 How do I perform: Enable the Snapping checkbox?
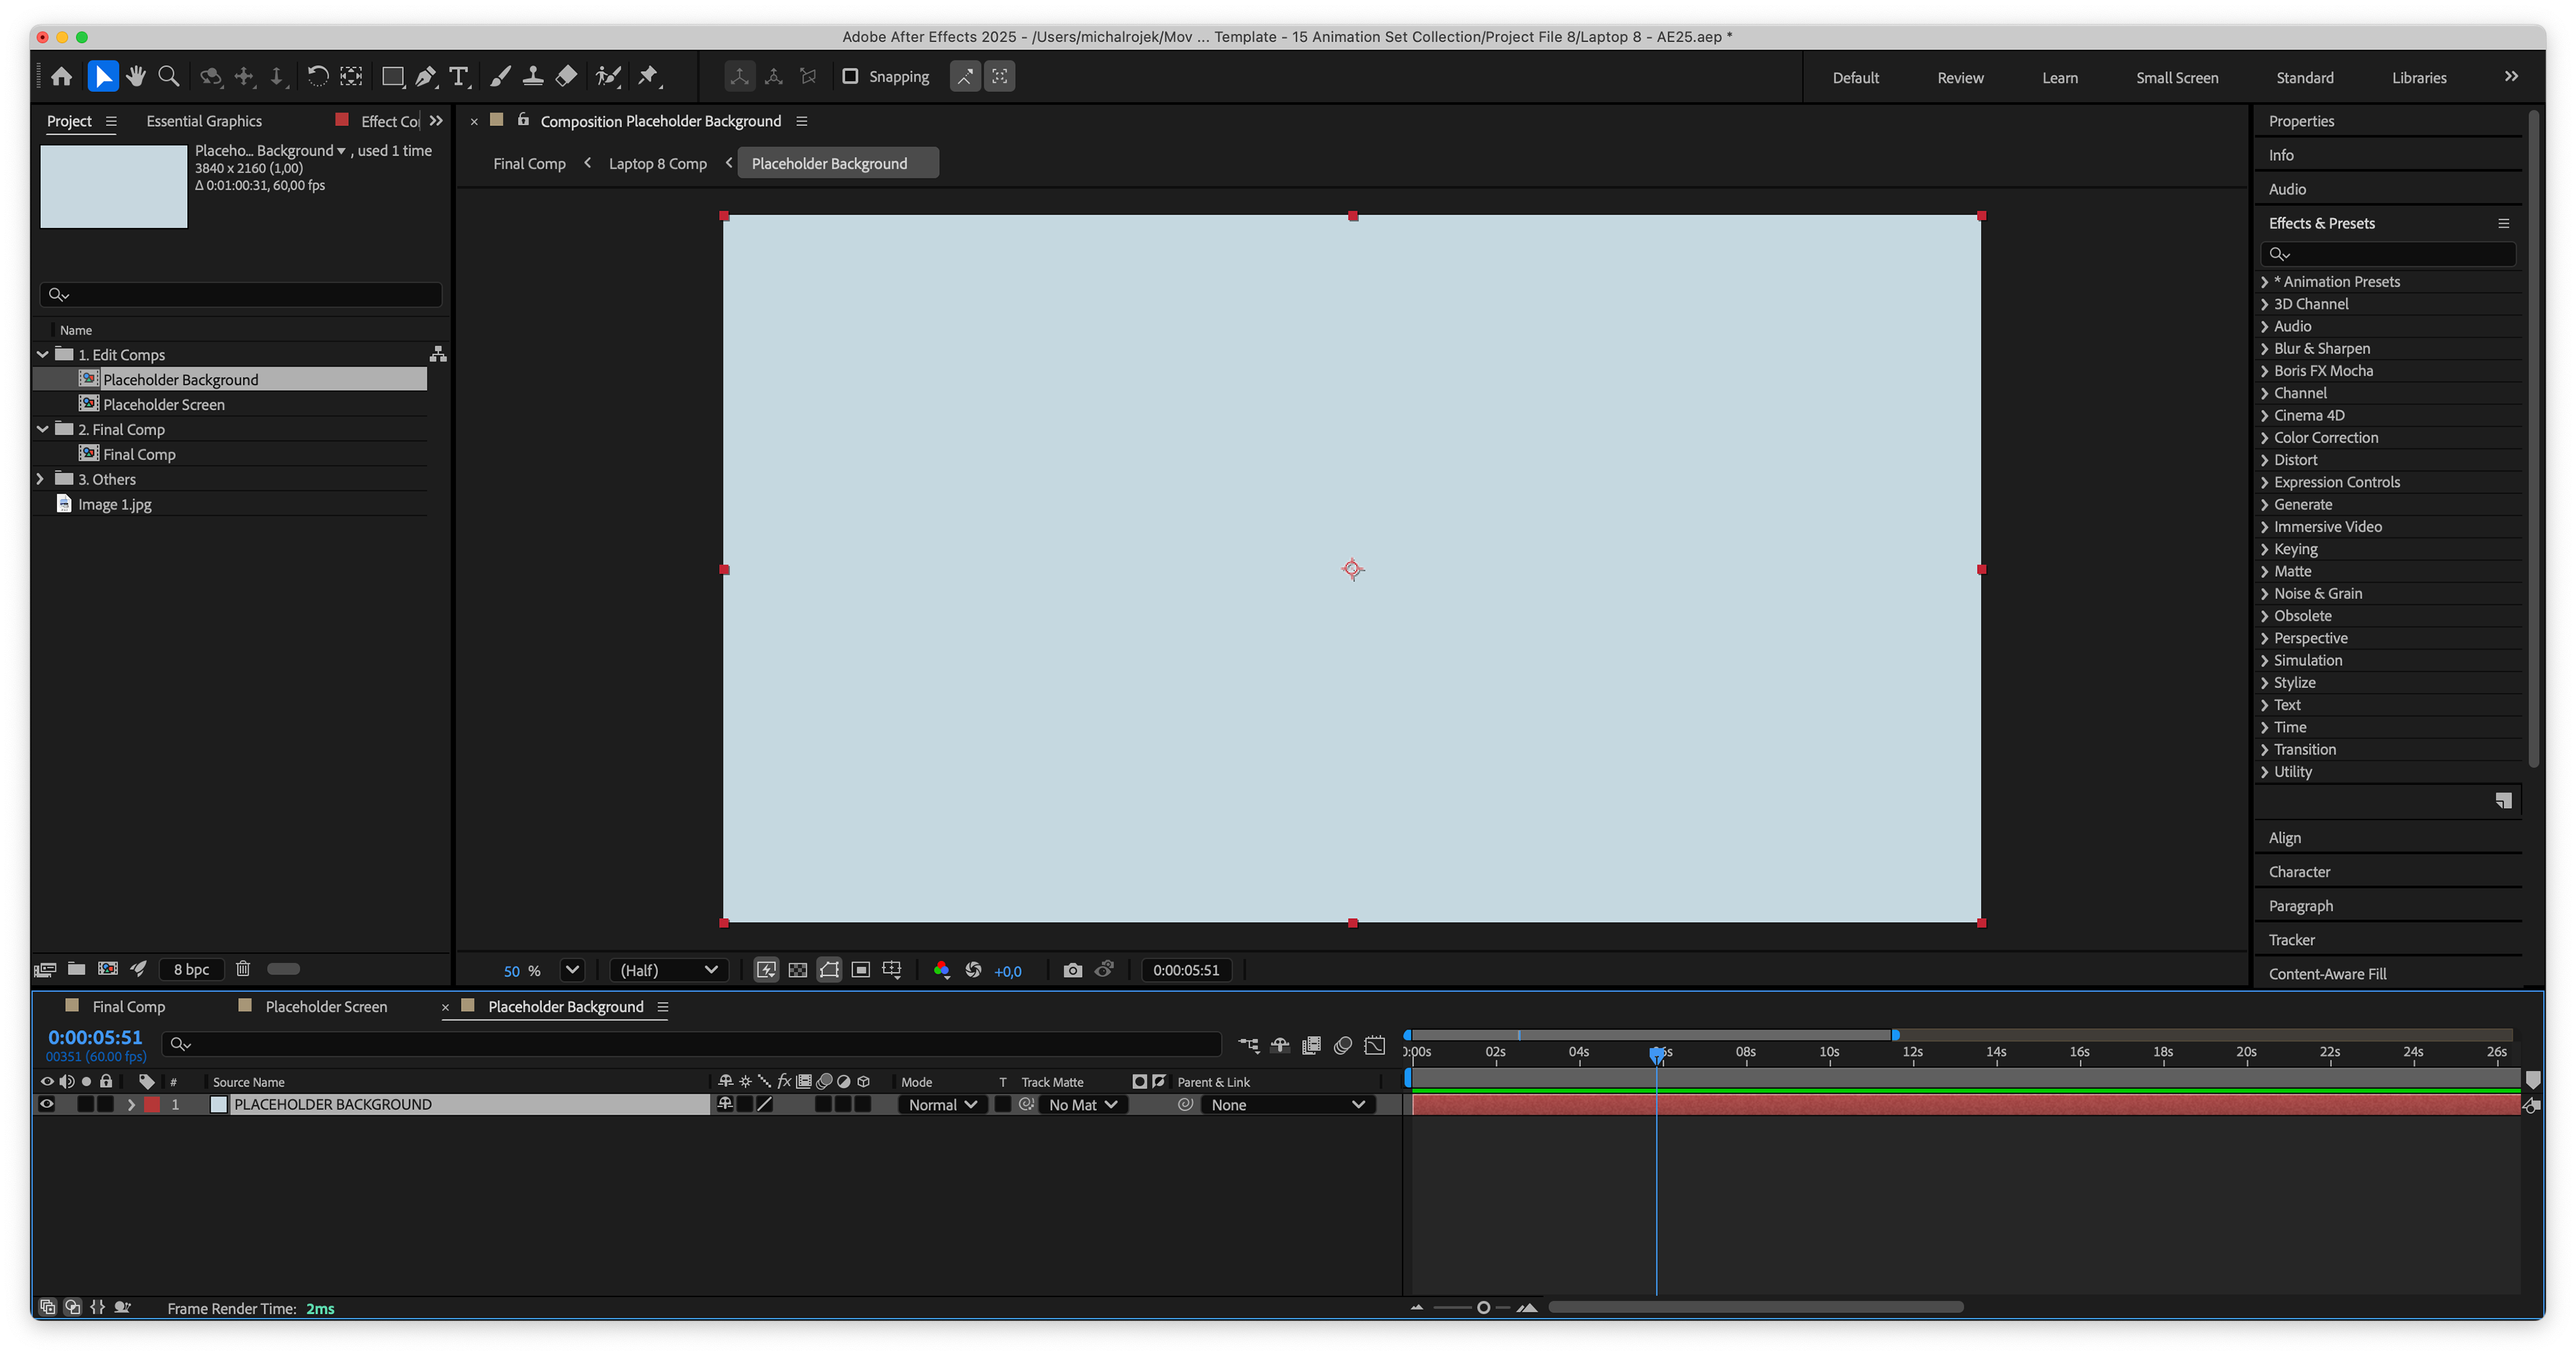[850, 77]
